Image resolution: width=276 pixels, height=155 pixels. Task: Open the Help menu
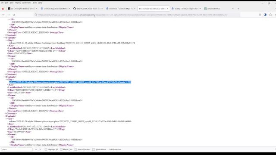[x=40, y=3]
